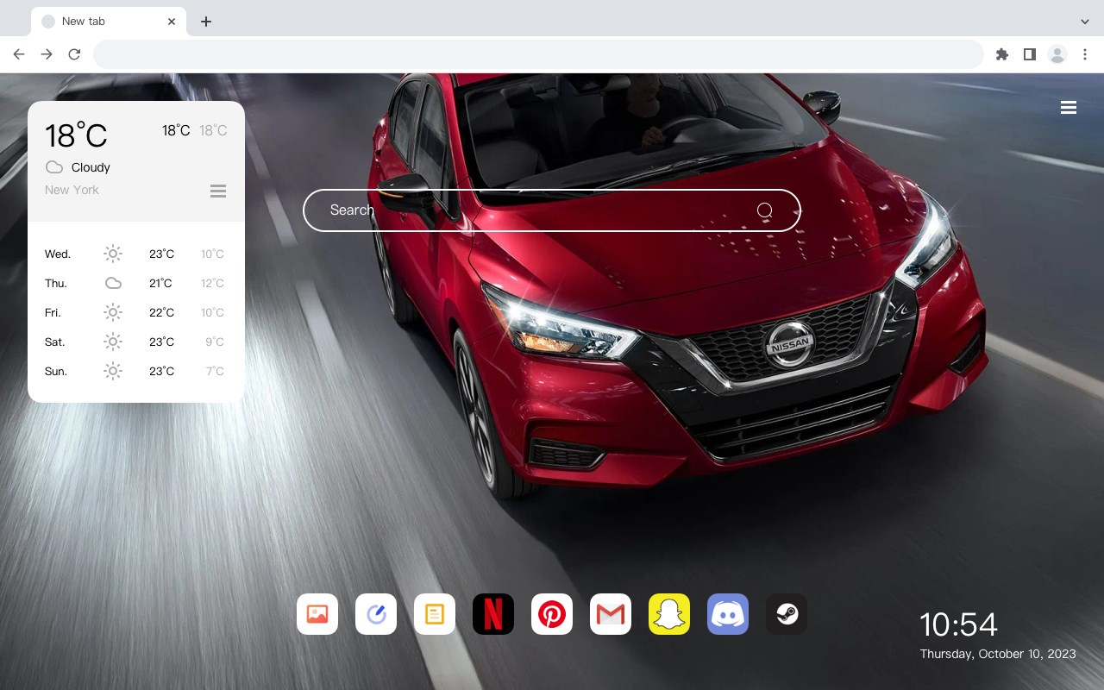The width and height of the screenshot is (1104, 690).
Task: Click the cloud icon next to Cloudy
Action: click(54, 167)
